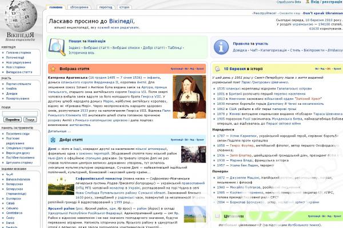The image size is (343, 228).
Task: Open the Делі street photo thumbnail
Action: [193, 154]
